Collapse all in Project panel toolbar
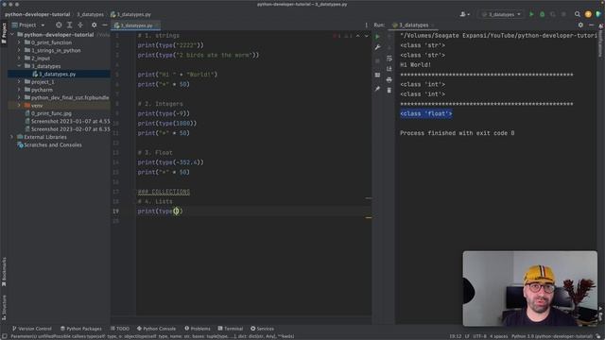Screen dimensions: 605x340 point(80,25)
